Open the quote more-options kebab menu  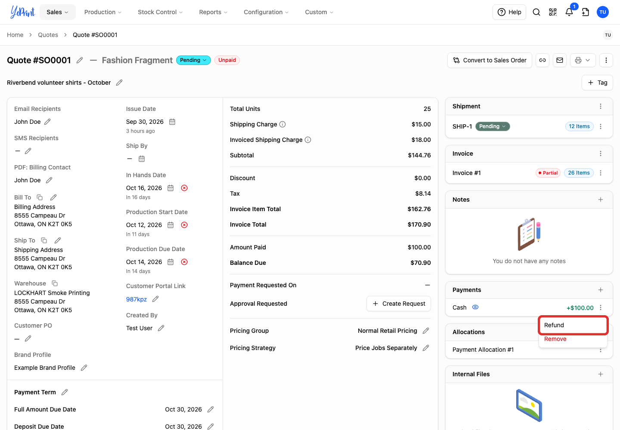(606, 60)
